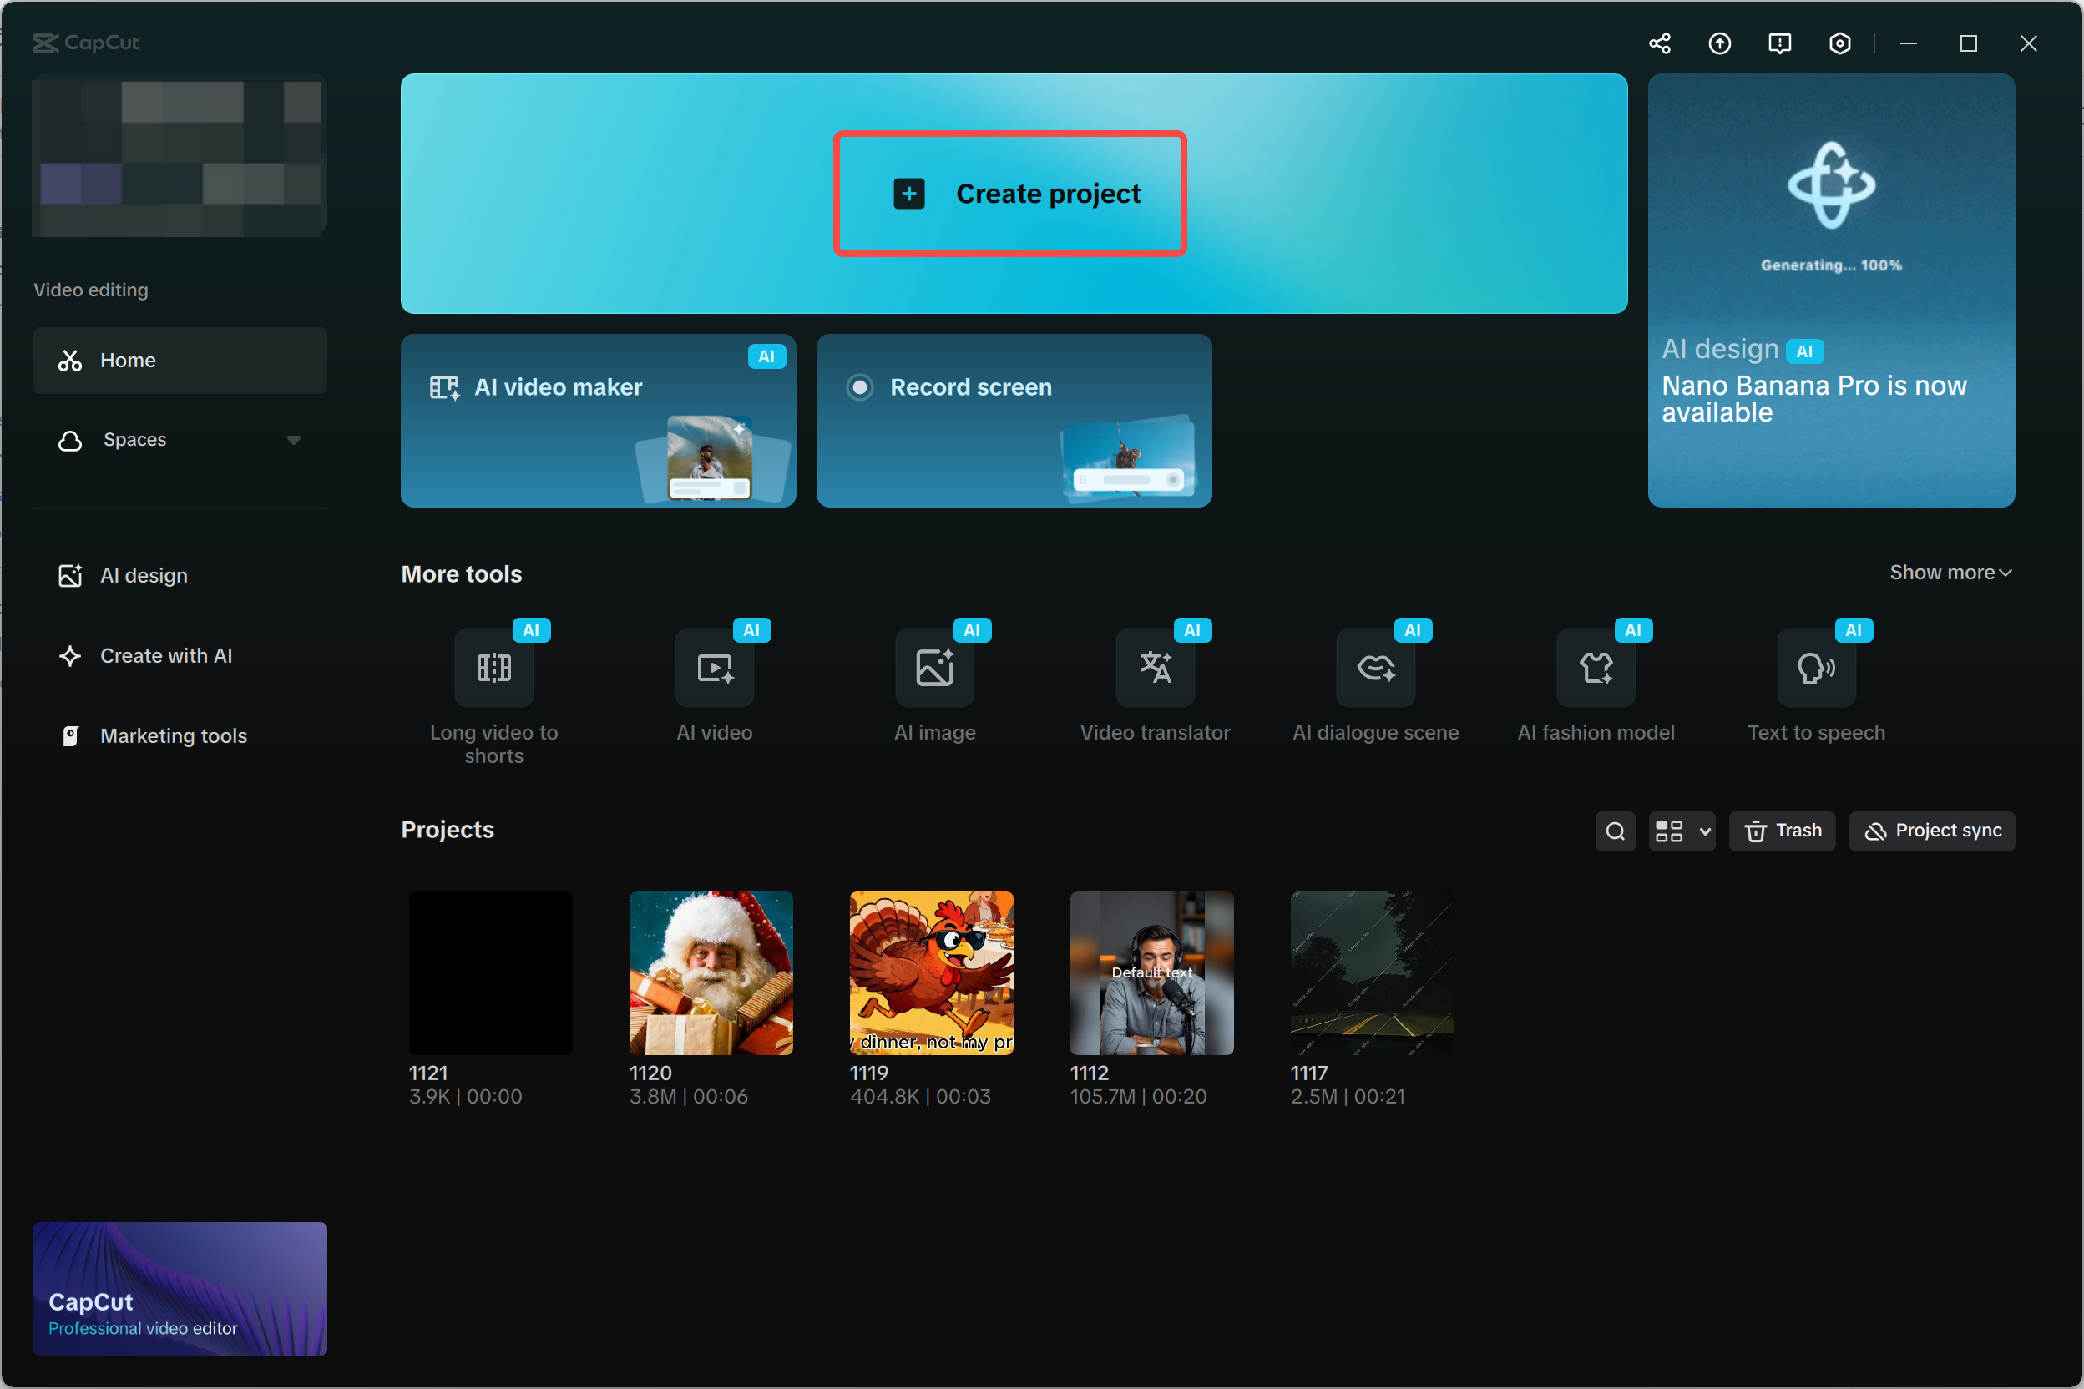The image size is (2084, 1389).
Task: Open the project view layout dropdown
Action: 1681,831
